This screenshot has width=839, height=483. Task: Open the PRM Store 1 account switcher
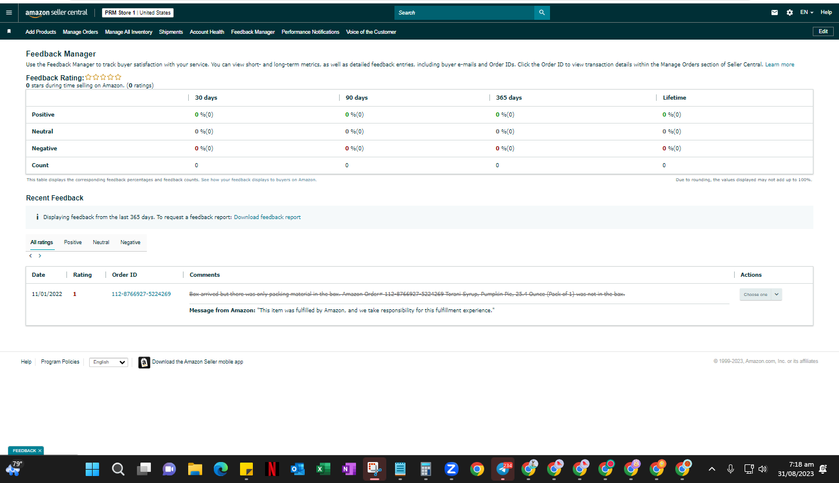click(138, 13)
